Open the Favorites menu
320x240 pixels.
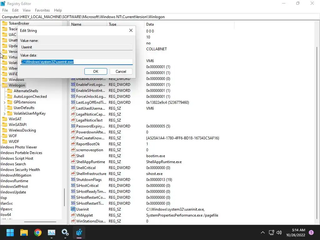click(x=42, y=10)
